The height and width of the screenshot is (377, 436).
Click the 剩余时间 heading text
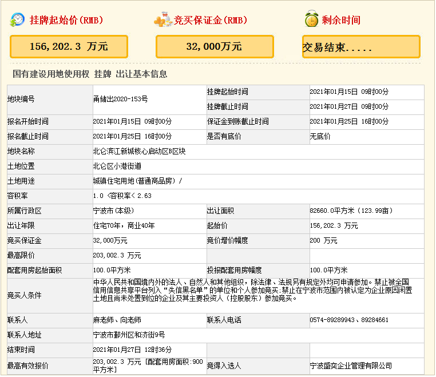341,20
